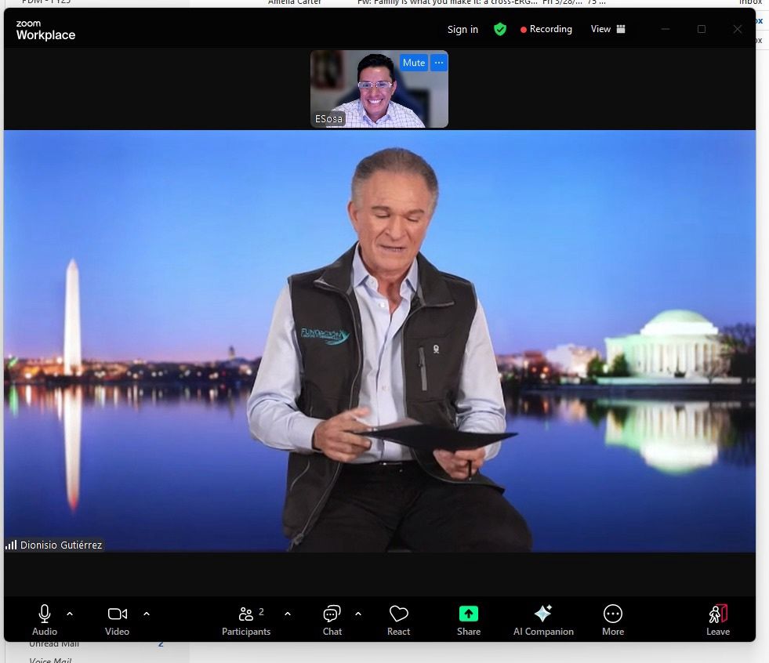The width and height of the screenshot is (769, 663).
Task: Click the green Share screen icon
Action: click(x=469, y=614)
